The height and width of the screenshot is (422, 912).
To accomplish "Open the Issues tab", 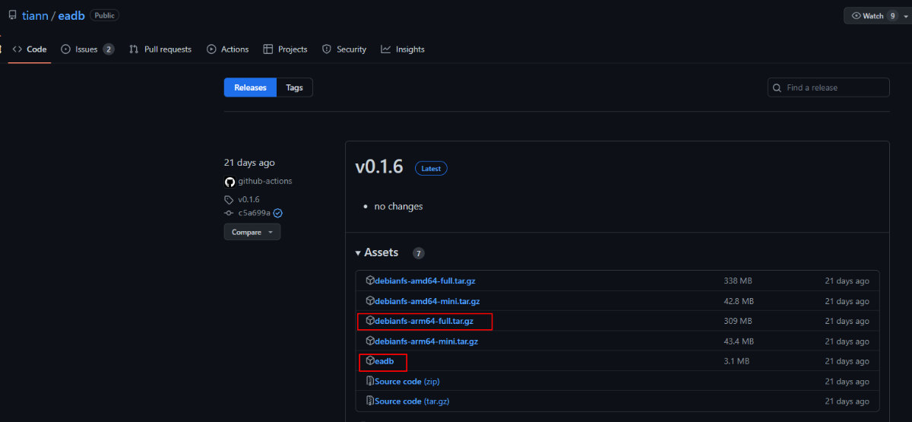I will [x=87, y=49].
